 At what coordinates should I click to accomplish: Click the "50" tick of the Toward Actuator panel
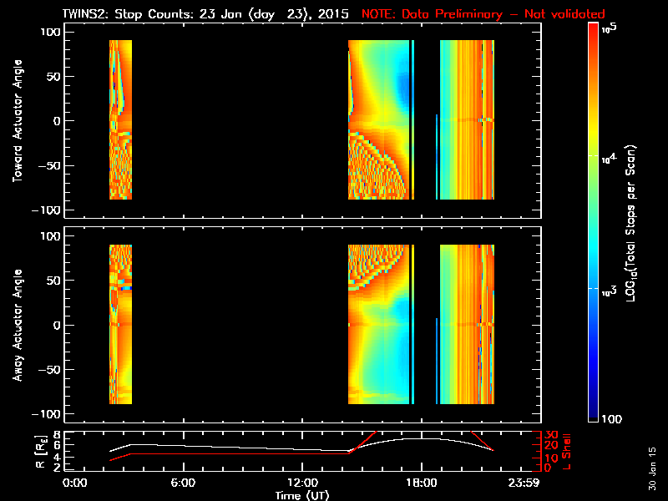[x=54, y=77]
